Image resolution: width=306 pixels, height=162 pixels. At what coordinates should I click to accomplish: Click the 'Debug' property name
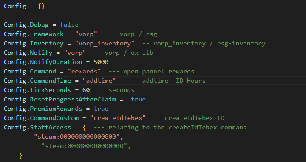39,25
